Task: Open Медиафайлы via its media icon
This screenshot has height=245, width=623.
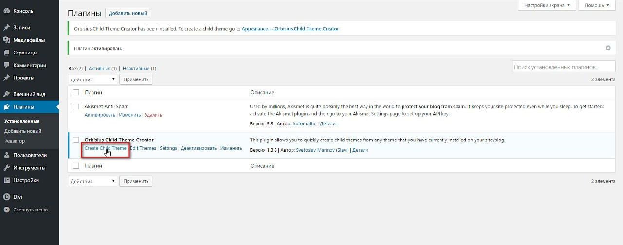Action: click(x=7, y=40)
